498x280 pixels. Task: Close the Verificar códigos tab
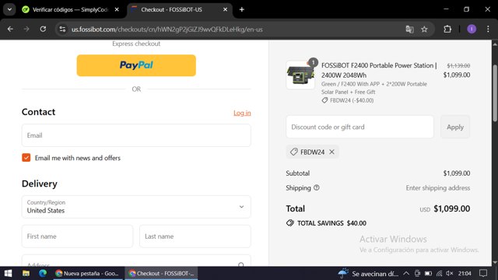[x=117, y=9]
